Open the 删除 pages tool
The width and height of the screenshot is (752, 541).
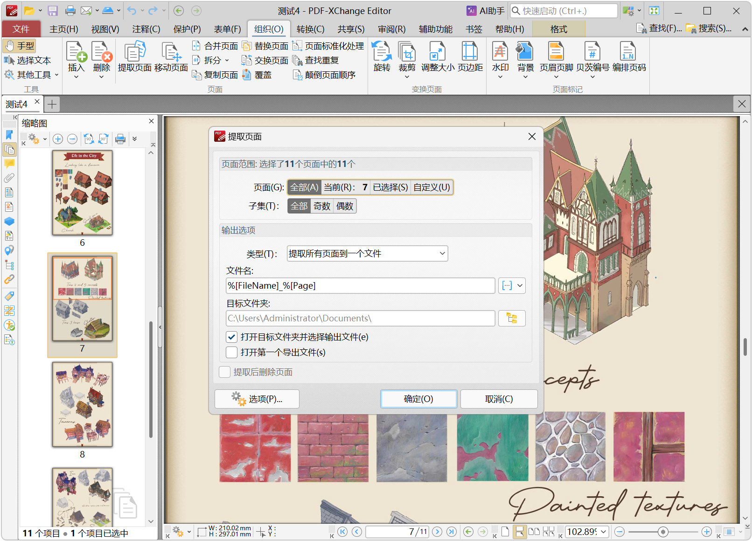[x=102, y=60]
